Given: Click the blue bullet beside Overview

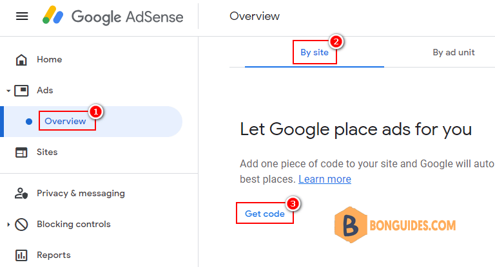Looking at the screenshot, I should pyautogui.click(x=29, y=122).
